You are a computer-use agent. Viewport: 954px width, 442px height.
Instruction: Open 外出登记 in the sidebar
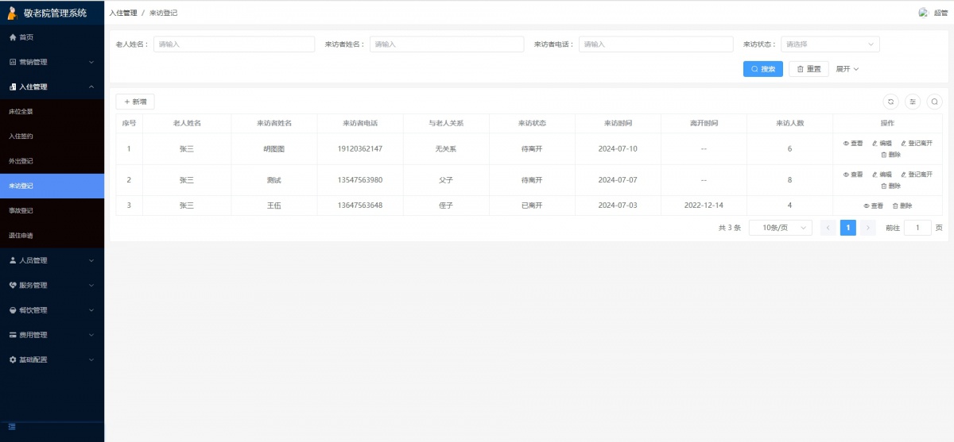click(21, 161)
